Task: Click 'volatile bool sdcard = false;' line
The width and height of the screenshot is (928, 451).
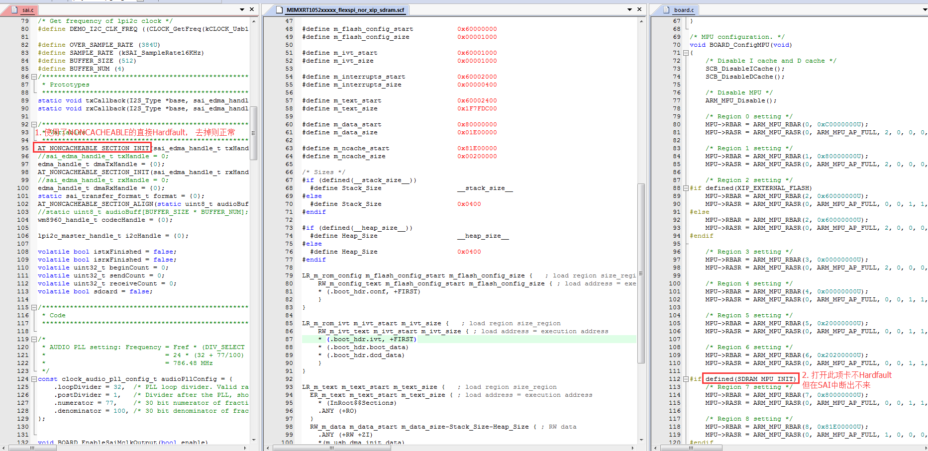Action: click(x=95, y=291)
